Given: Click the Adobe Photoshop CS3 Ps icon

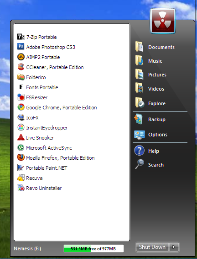Looking at the screenshot, I should click(x=21, y=46).
